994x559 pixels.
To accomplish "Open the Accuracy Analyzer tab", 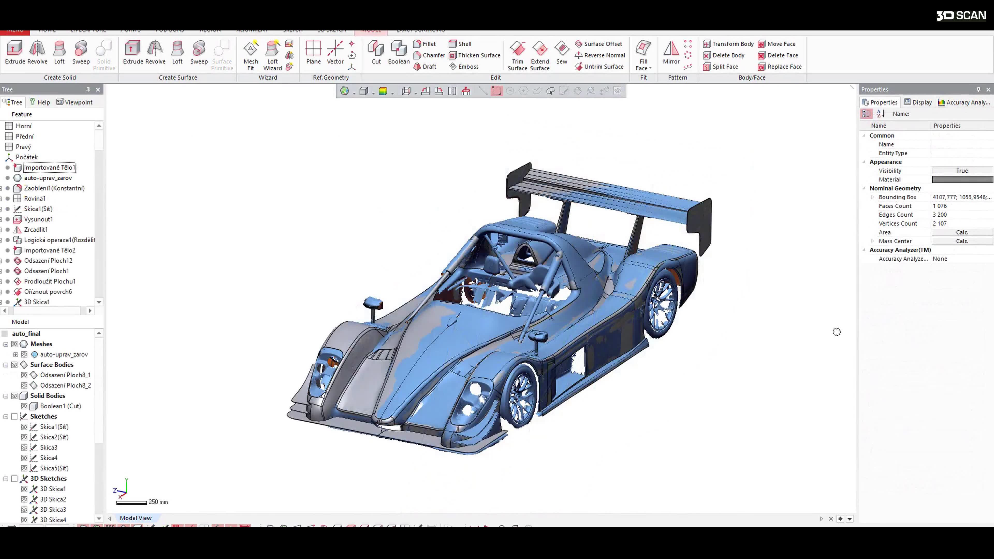I will pyautogui.click(x=963, y=102).
